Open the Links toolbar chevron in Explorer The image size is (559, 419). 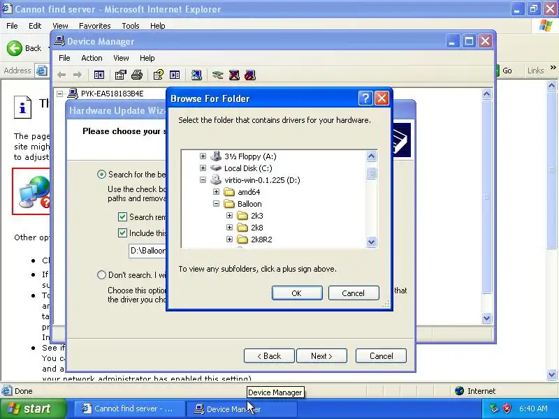(x=553, y=68)
